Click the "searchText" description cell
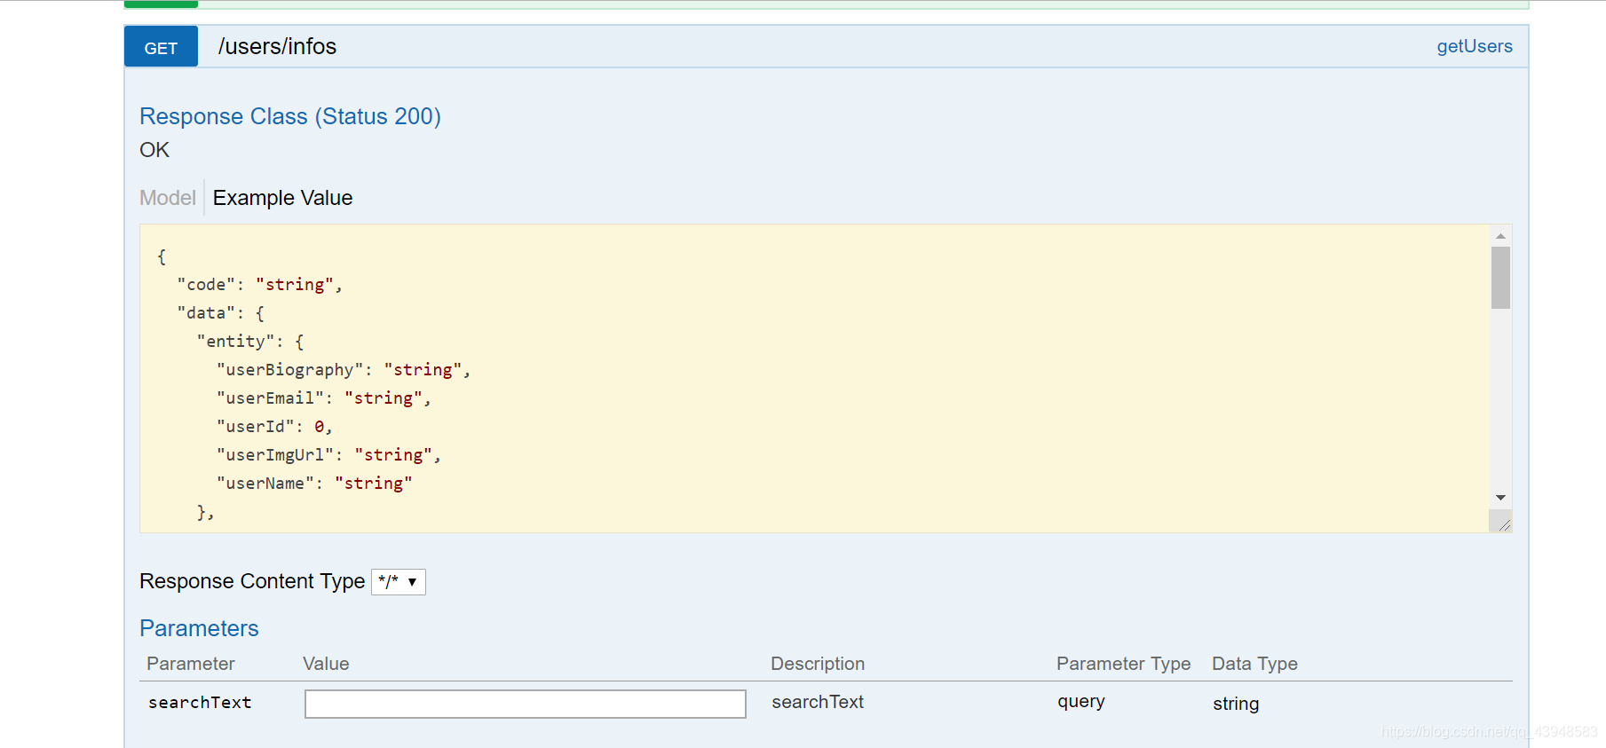This screenshot has height=748, width=1606. (x=818, y=702)
